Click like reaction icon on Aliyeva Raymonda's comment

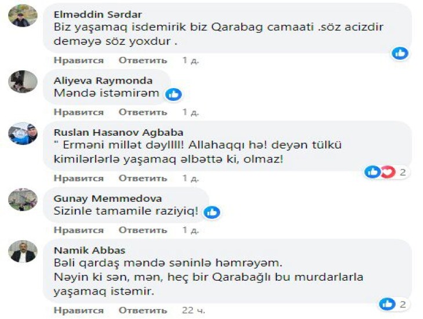(x=173, y=94)
